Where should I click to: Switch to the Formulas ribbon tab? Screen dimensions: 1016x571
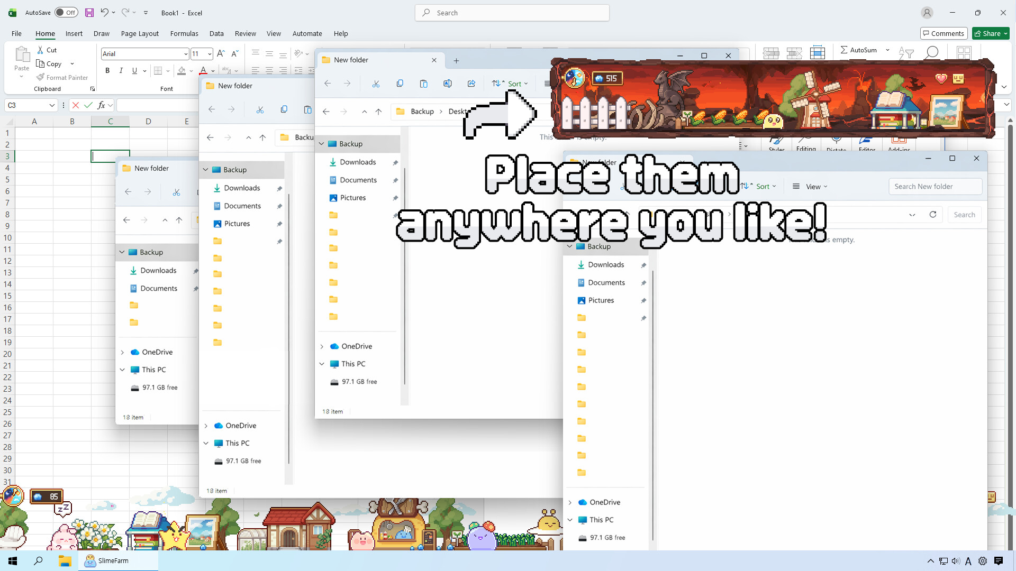184,33
